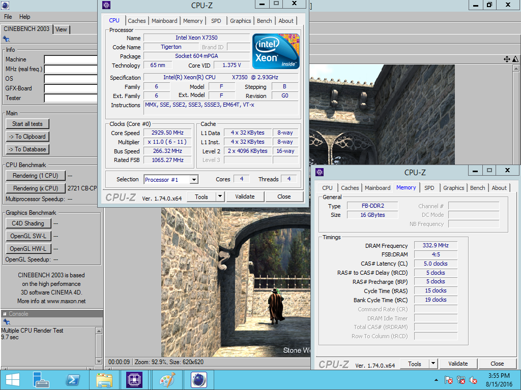Image resolution: width=521 pixels, height=390 pixels.
Task: Click -> To Database button
Action: pos(27,149)
